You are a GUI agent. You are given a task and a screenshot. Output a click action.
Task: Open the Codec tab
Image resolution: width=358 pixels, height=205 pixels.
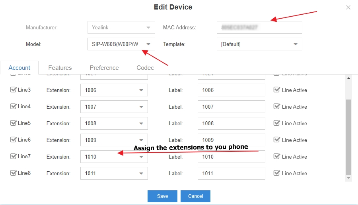coord(145,68)
